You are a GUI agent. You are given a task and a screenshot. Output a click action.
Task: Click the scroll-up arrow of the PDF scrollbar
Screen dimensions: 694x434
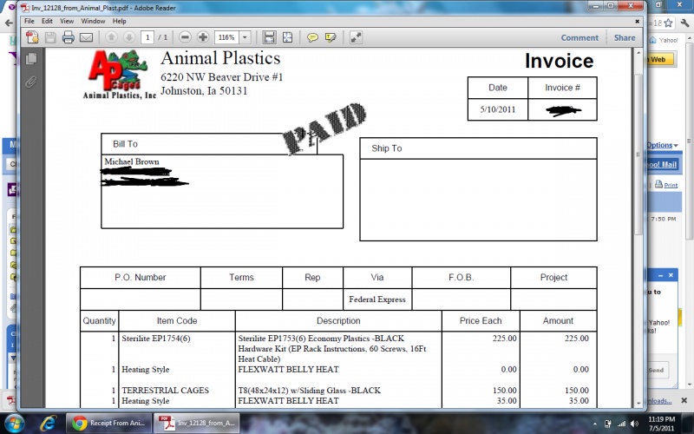pos(638,53)
